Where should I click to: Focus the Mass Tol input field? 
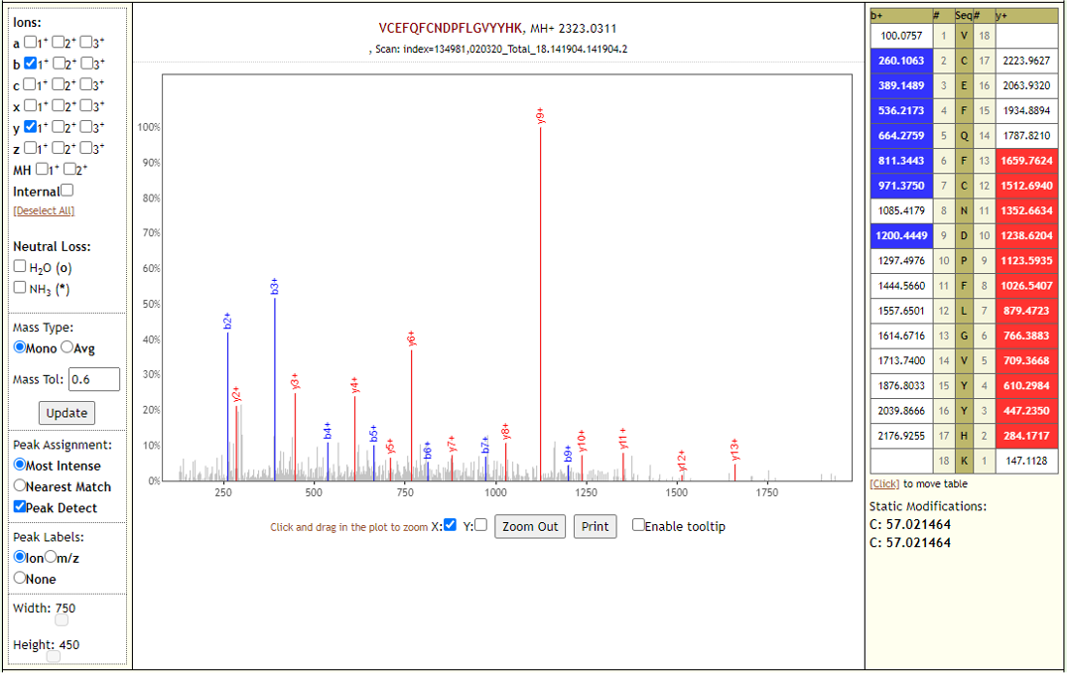tap(94, 379)
